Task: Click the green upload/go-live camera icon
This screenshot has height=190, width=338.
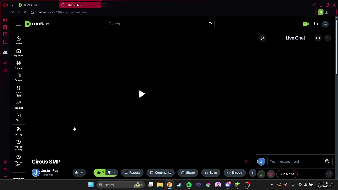Action: pos(306,24)
